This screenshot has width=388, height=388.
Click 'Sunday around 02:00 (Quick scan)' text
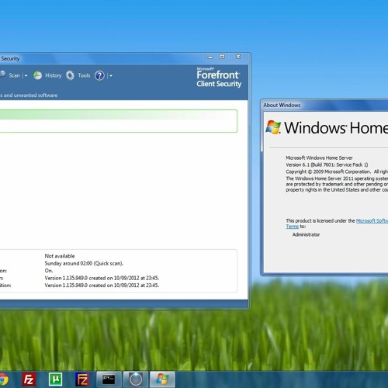click(x=84, y=263)
